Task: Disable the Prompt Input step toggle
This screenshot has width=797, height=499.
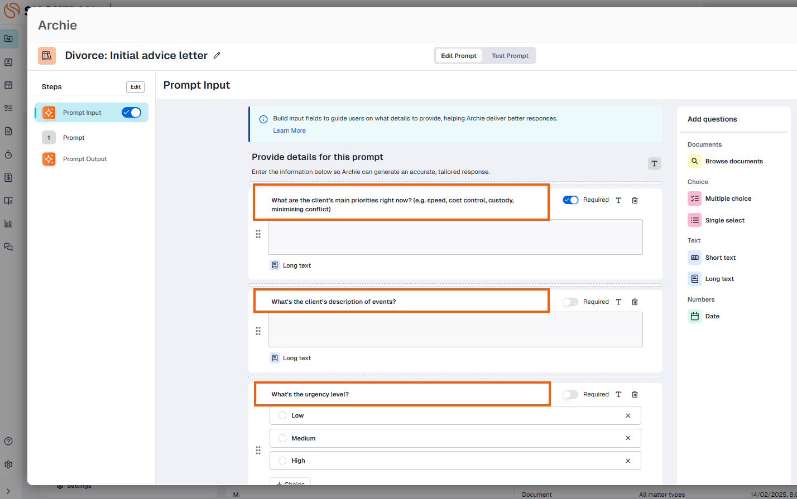Action: [131, 113]
